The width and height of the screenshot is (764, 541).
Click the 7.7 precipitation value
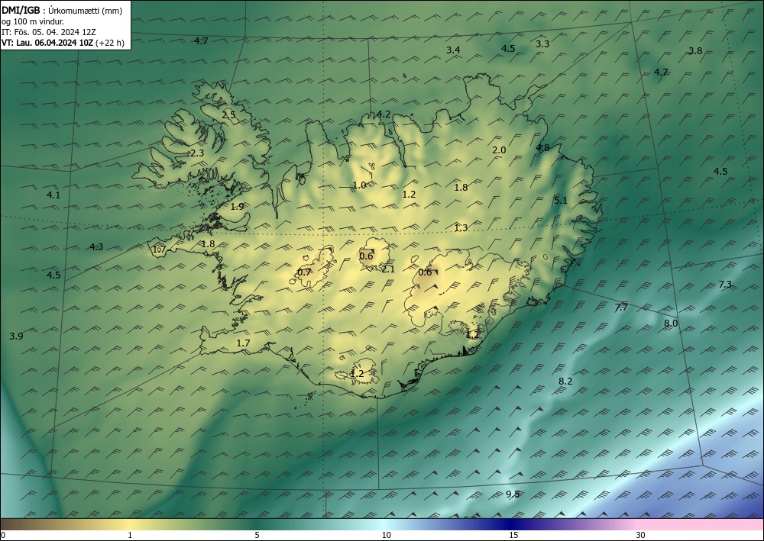click(621, 308)
